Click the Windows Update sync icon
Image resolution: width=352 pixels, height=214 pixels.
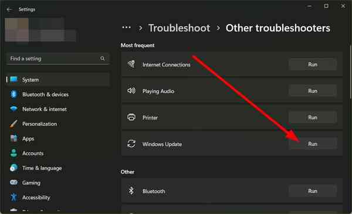(x=131, y=144)
